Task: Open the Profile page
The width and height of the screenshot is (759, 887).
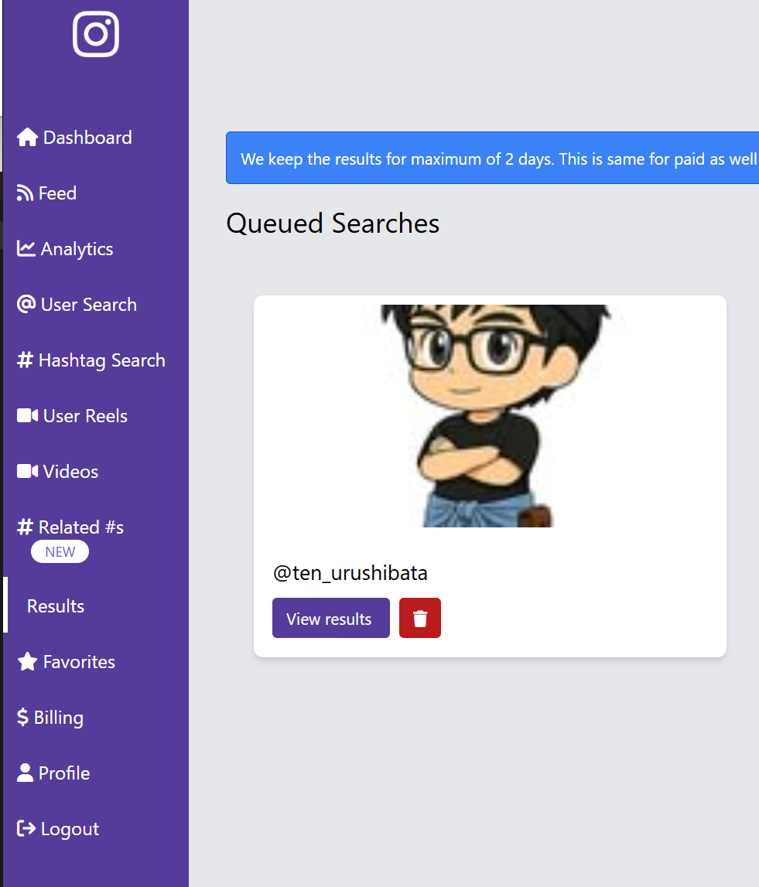Action: click(63, 773)
